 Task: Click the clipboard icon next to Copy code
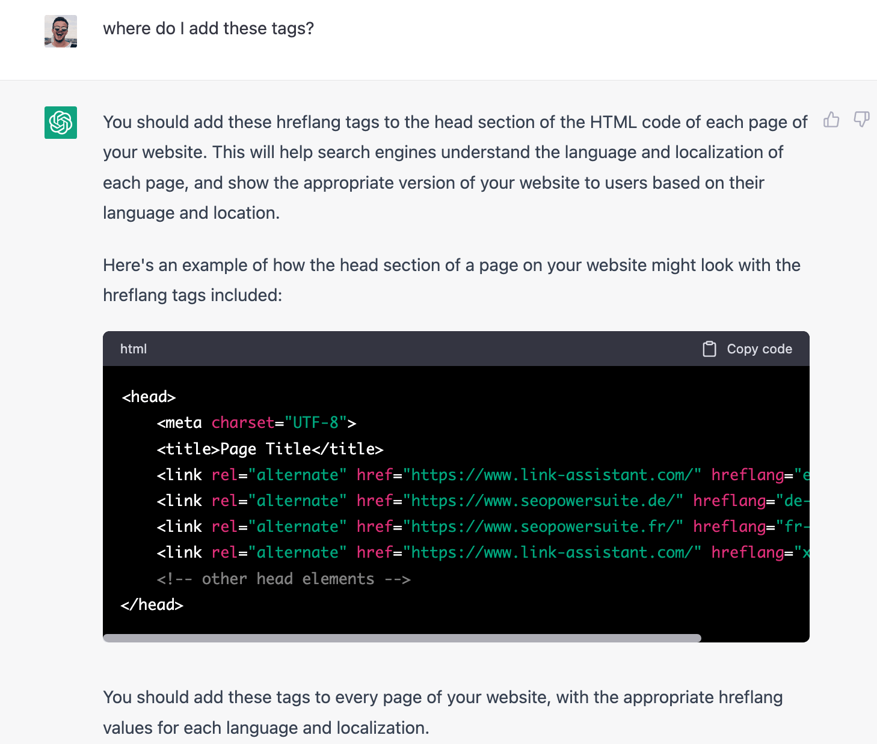710,349
